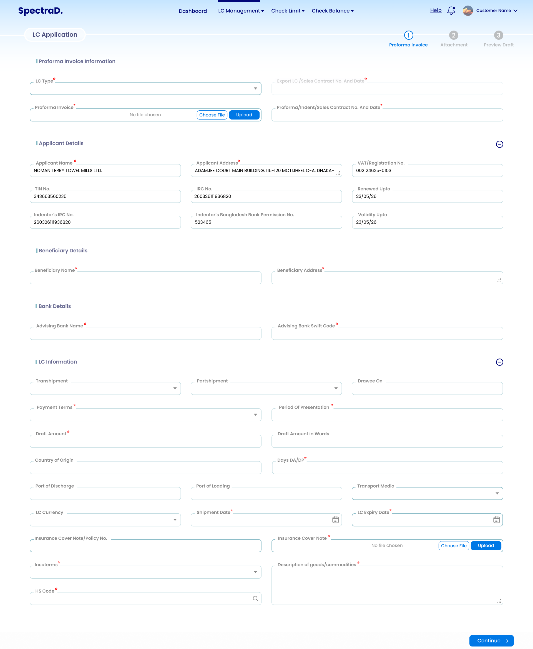Click the Period Of Presentation field
The image size is (533, 649).
(387, 415)
